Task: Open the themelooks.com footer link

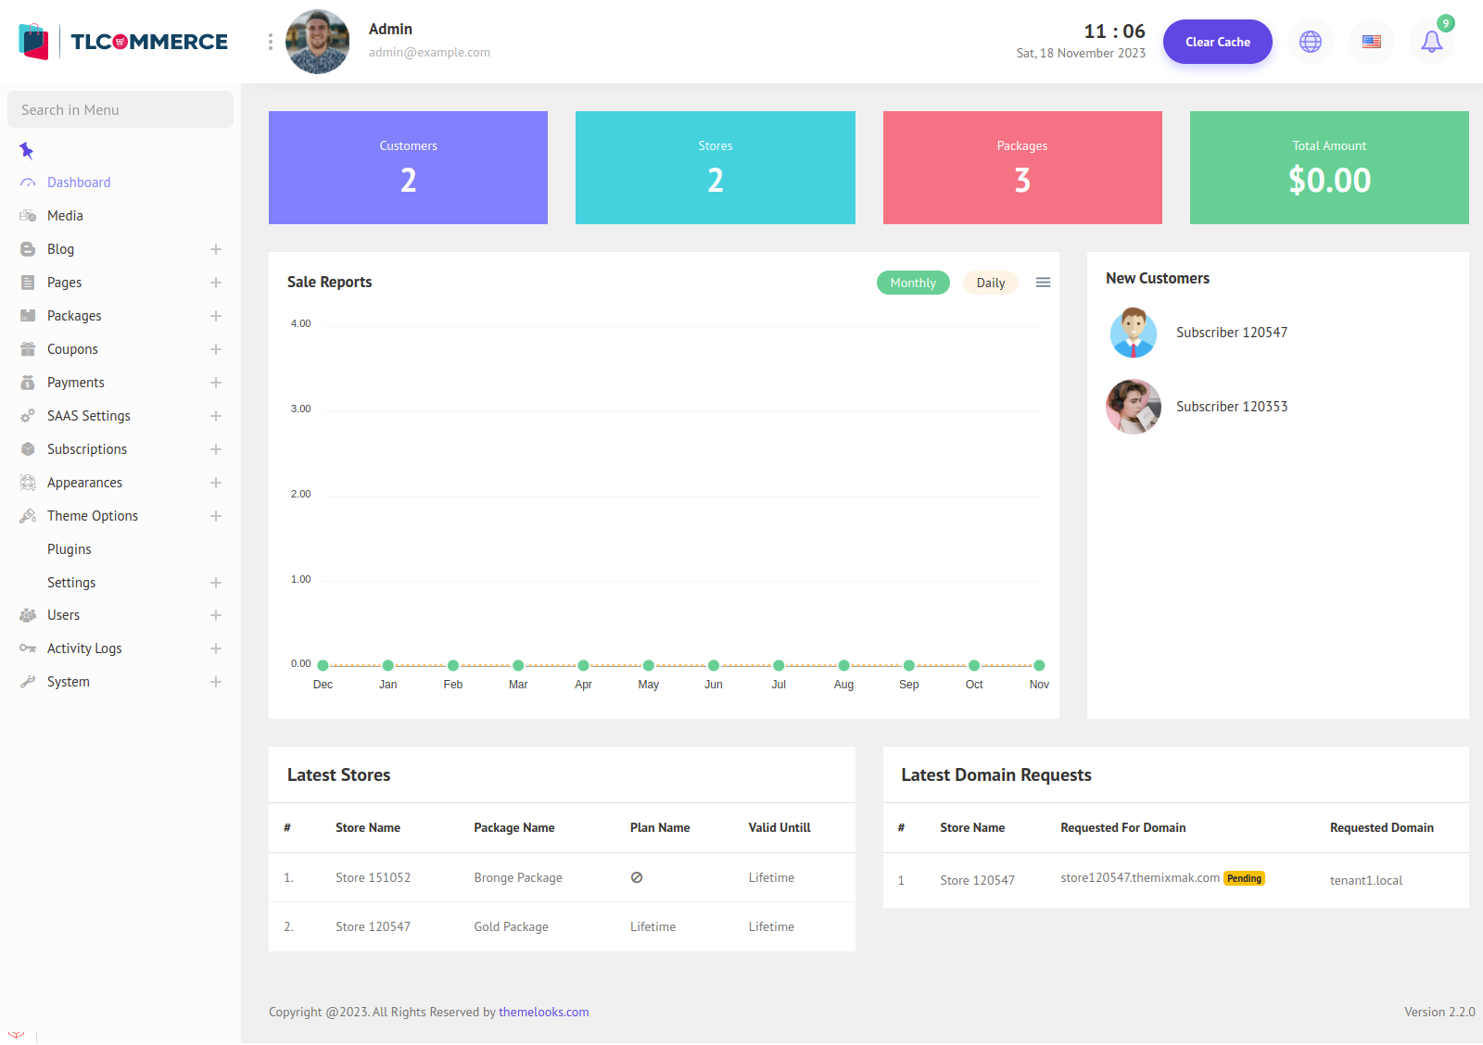Action: [x=543, y=1012]
